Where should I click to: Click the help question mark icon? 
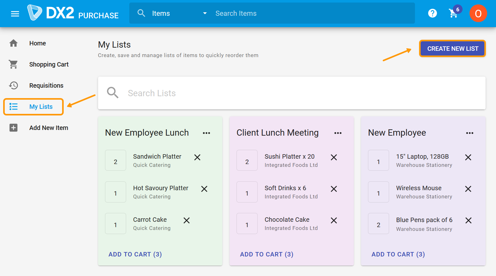[432, 13]
